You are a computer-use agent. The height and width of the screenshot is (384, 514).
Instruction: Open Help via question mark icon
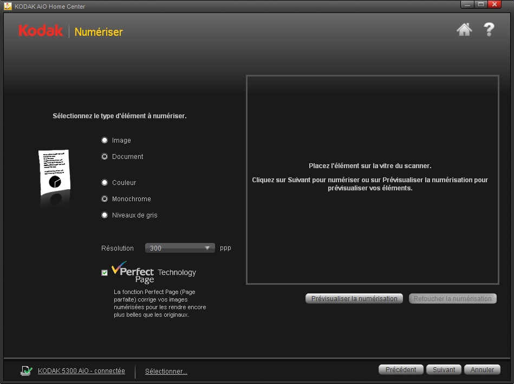coord(489,29)
